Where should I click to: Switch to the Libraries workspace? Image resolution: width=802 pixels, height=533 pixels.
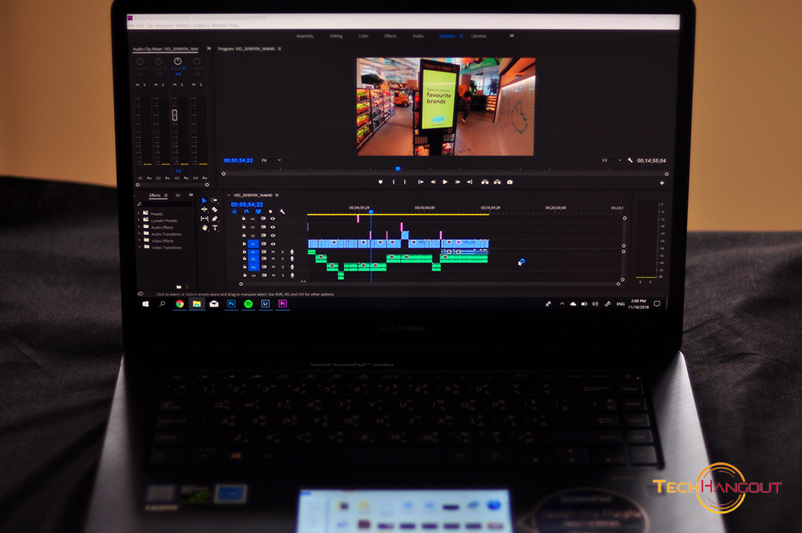(x=479, y=36)
